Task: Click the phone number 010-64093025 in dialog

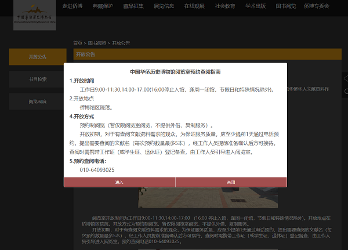Action: point(97,170)
